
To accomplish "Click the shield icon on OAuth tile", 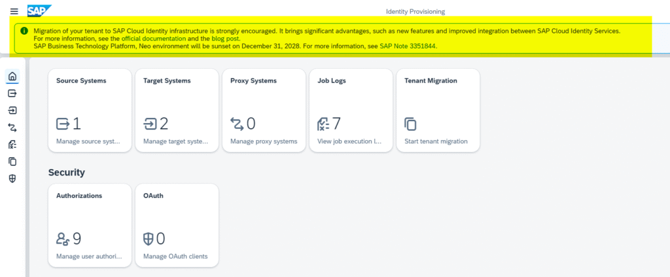I will 149,239.
